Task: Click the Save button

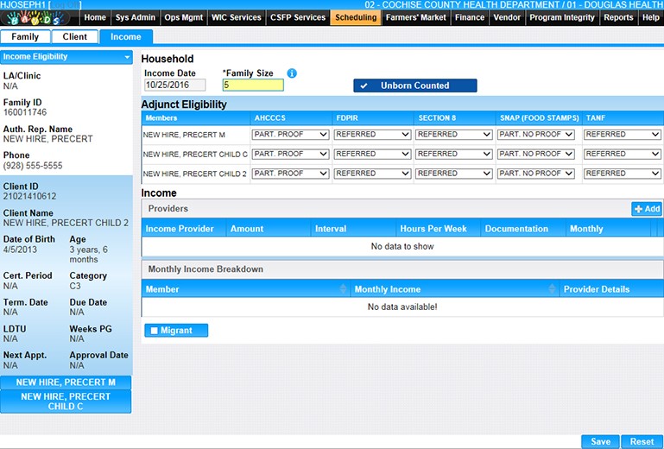Action: pyautogui.click(x=600, y=441)
